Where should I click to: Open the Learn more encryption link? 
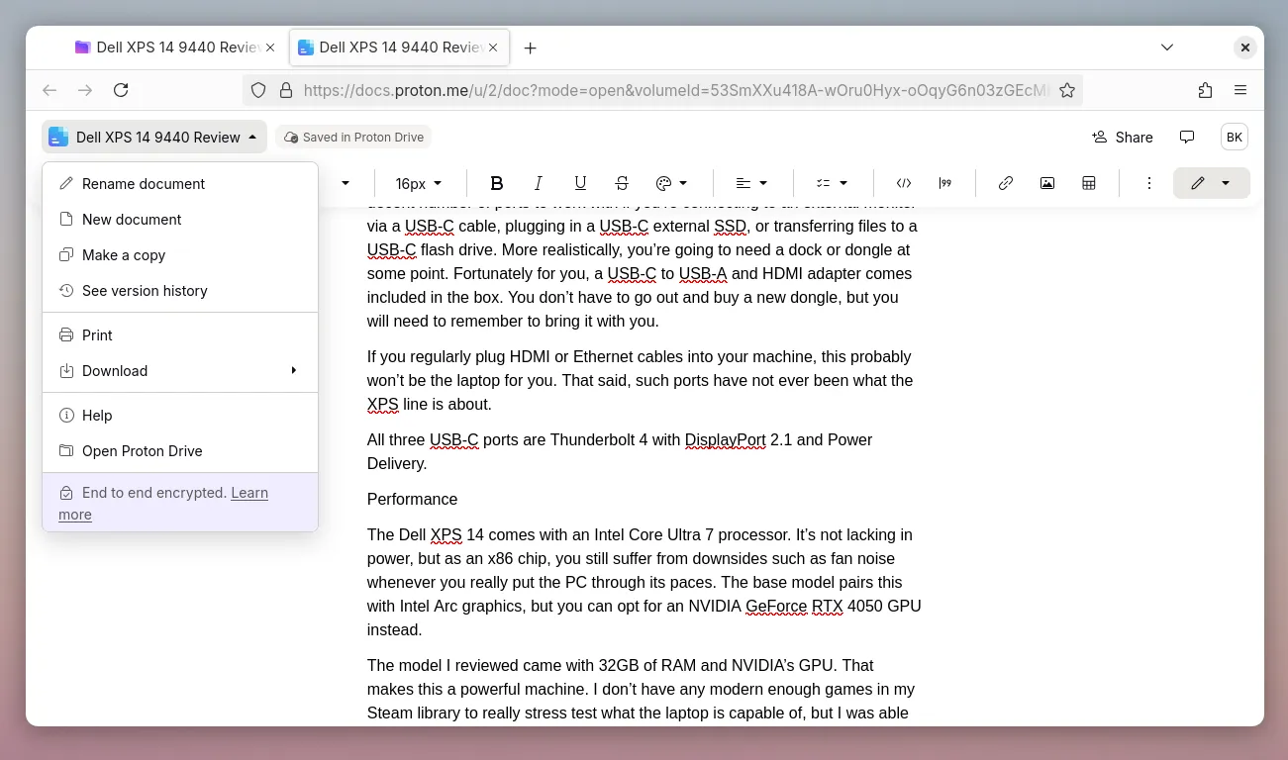tap(249, 492)
